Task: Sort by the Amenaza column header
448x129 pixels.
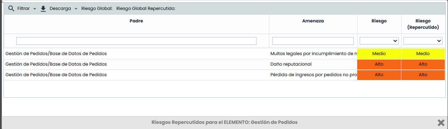Action: (313, 21)
